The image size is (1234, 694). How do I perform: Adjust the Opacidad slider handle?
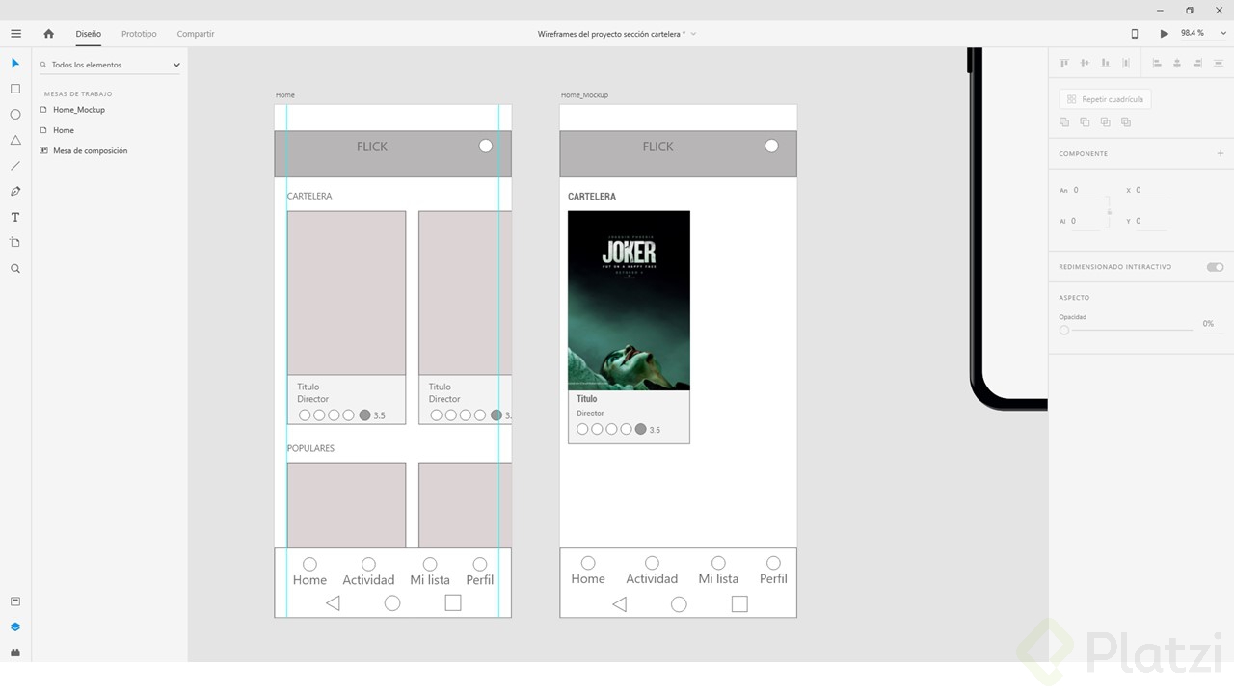(1064, 330)
